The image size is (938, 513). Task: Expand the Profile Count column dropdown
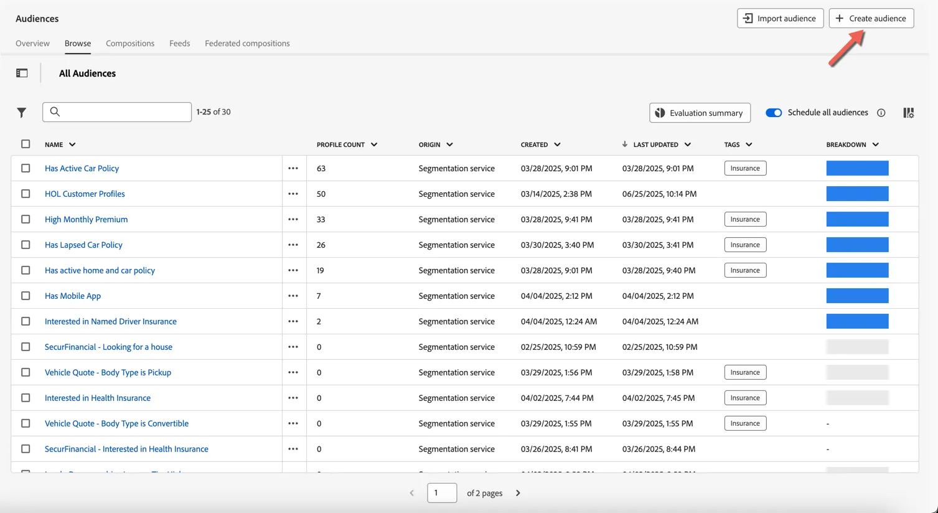(374, 144)
